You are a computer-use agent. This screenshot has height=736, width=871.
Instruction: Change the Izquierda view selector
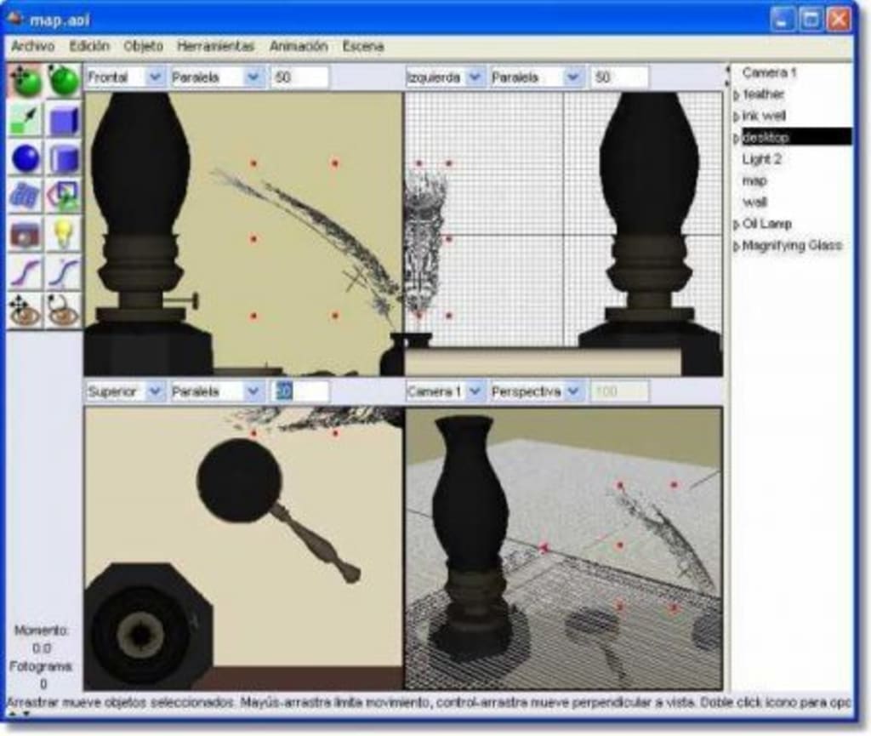click(x=473, y=75)
